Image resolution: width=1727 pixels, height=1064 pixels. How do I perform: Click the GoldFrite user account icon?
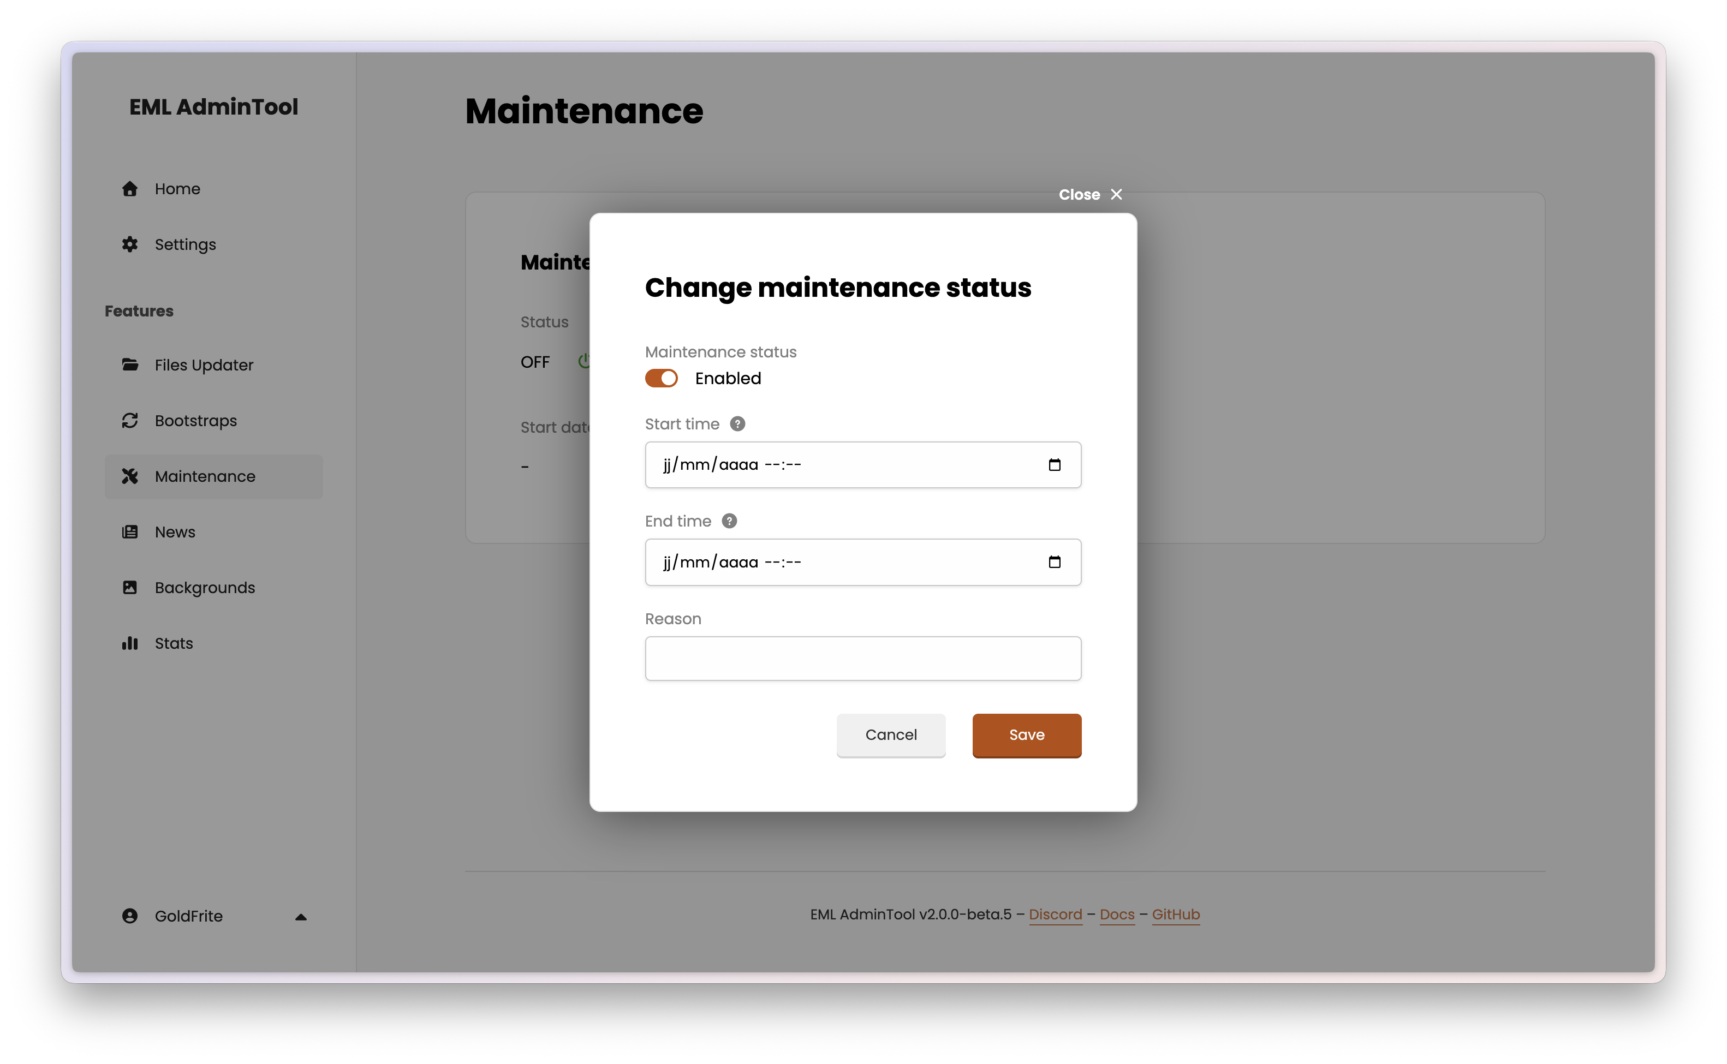(129, 916)
